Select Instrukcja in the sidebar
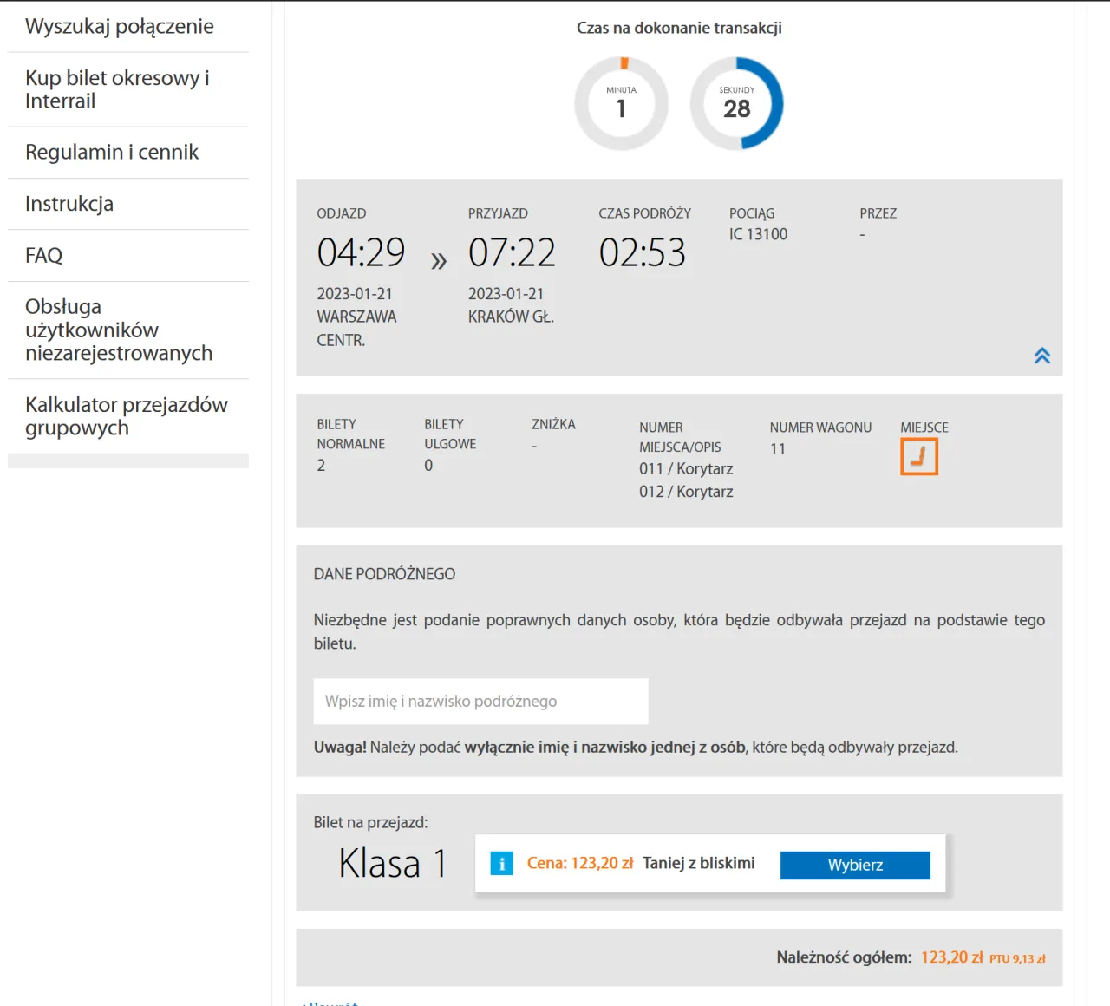The width and height of the screenshot is (1110, 1006). click(69, 204)
